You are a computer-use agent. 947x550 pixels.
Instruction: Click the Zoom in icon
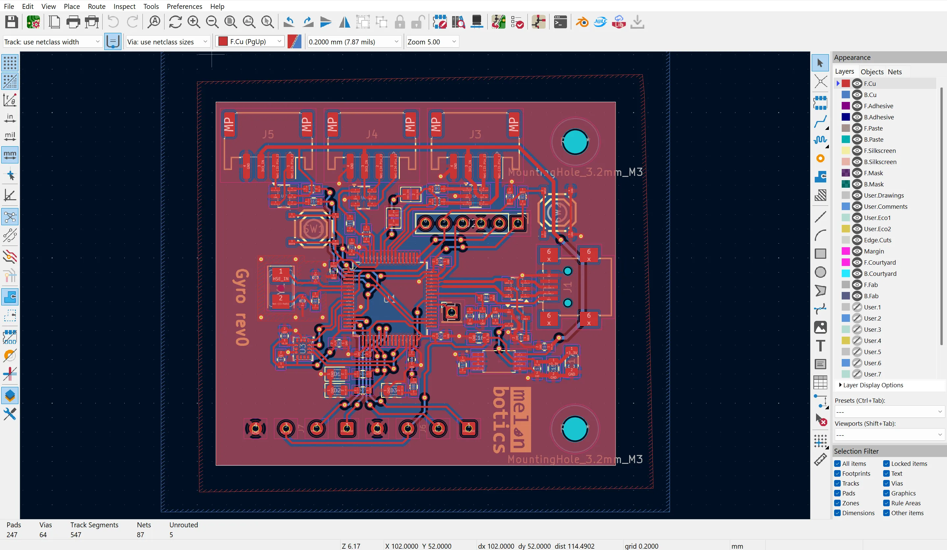[194, 22]
